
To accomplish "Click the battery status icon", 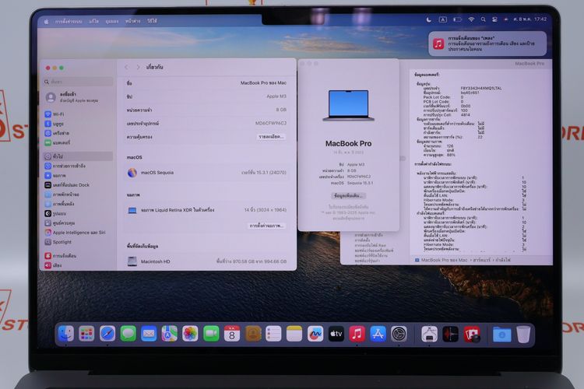I will tap(457, 19).
